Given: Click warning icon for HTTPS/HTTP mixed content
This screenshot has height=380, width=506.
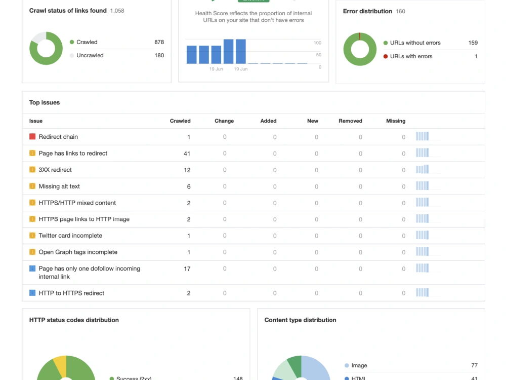Looking at the screenshot, I should tap(32, 202).
